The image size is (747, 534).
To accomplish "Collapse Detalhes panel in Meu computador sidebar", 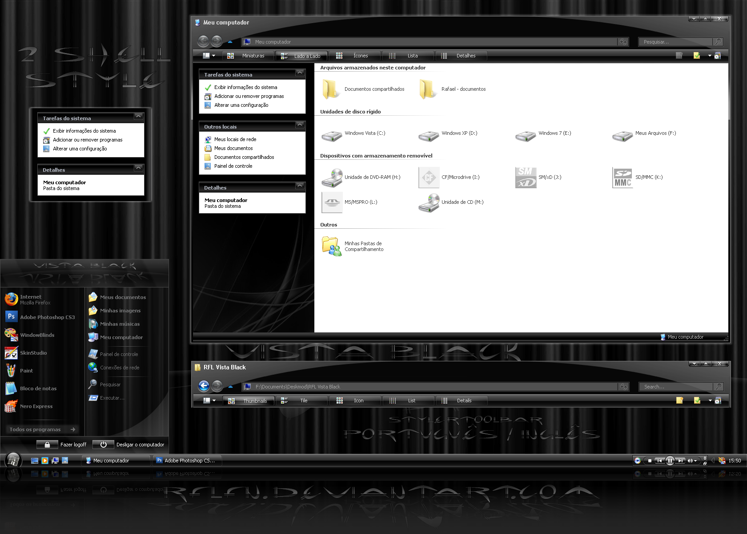I will tap(300, 186).
